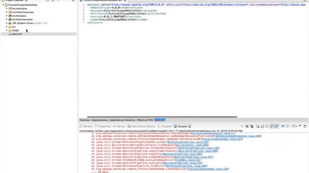
Task: Open Spliterators.java:958 stack trace link
Action: pos(191,145)
